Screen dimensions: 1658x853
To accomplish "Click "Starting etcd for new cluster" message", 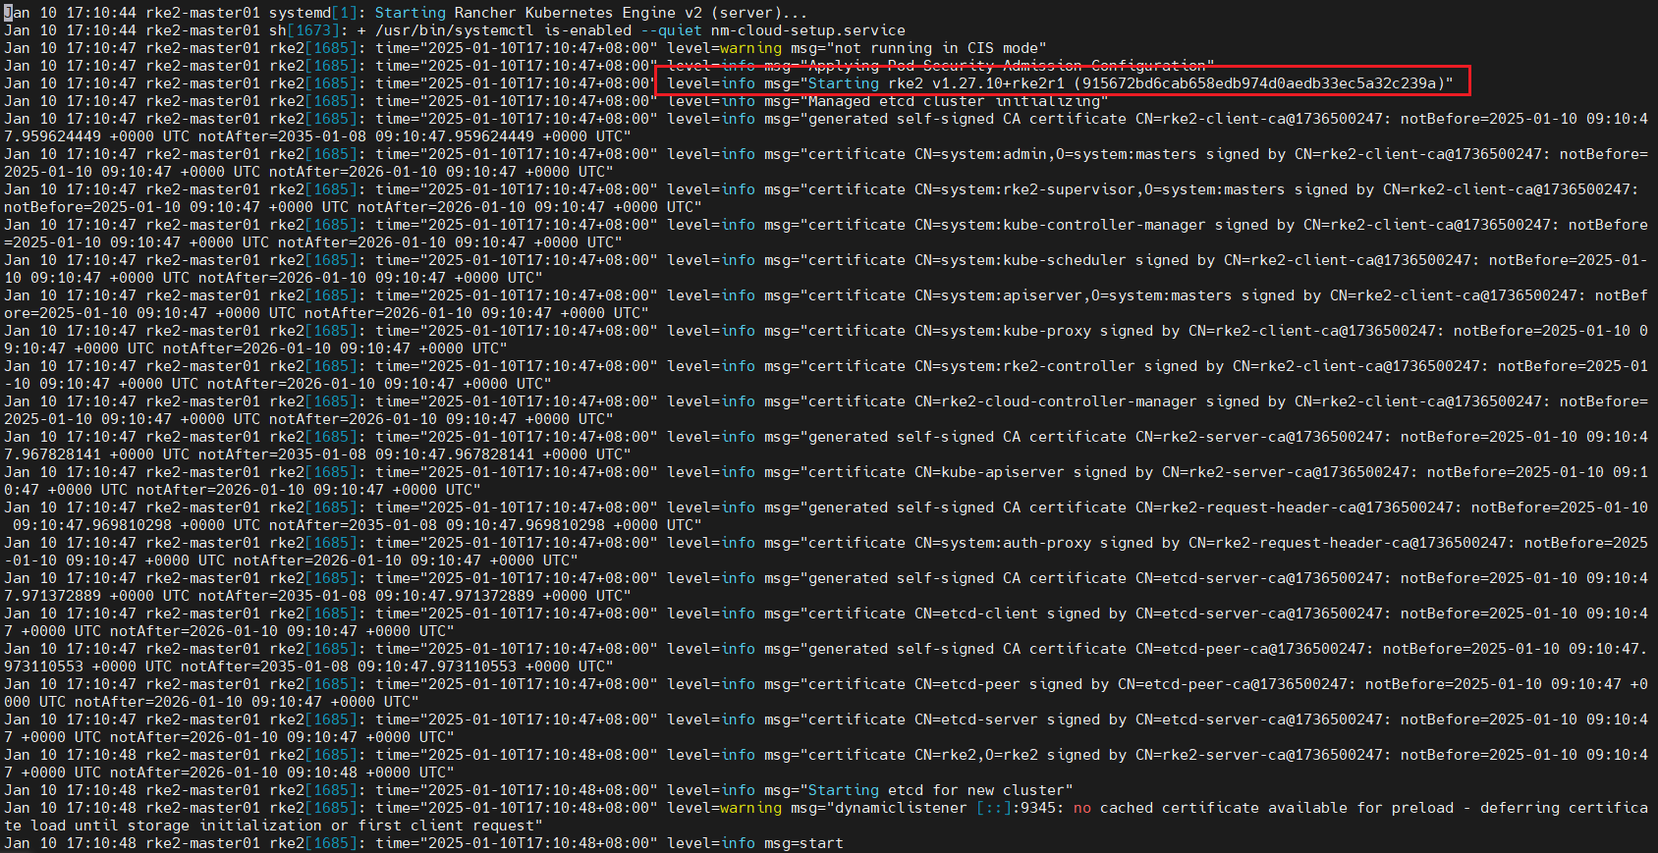I will pos(936,790).
